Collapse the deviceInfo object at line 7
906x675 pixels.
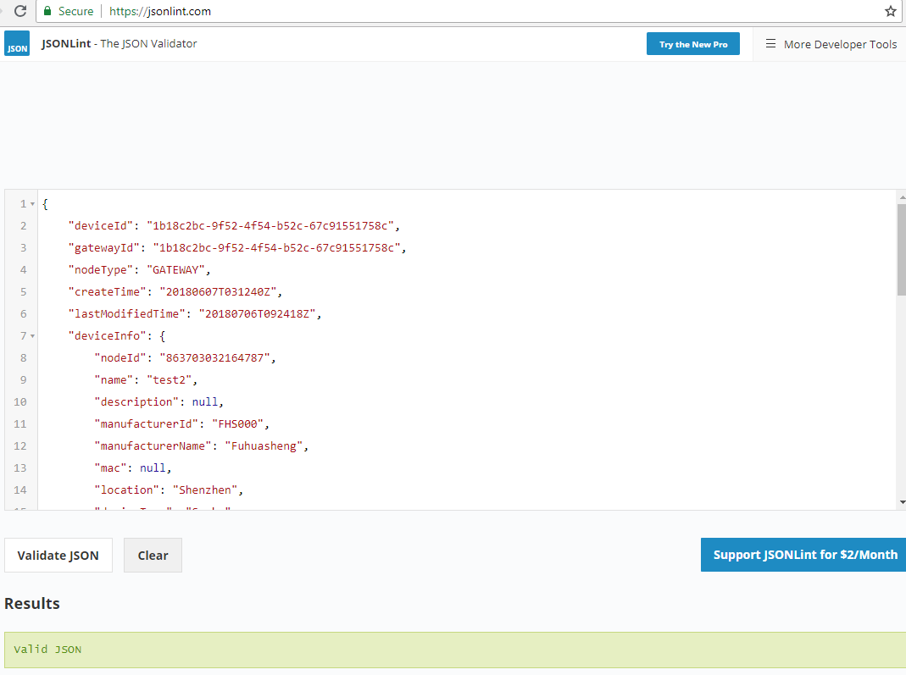pos(32,336)
